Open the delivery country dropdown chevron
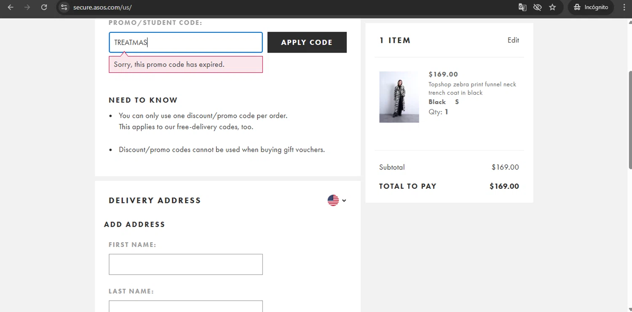This screenshot has height=312, width=632. pos(344,201)
